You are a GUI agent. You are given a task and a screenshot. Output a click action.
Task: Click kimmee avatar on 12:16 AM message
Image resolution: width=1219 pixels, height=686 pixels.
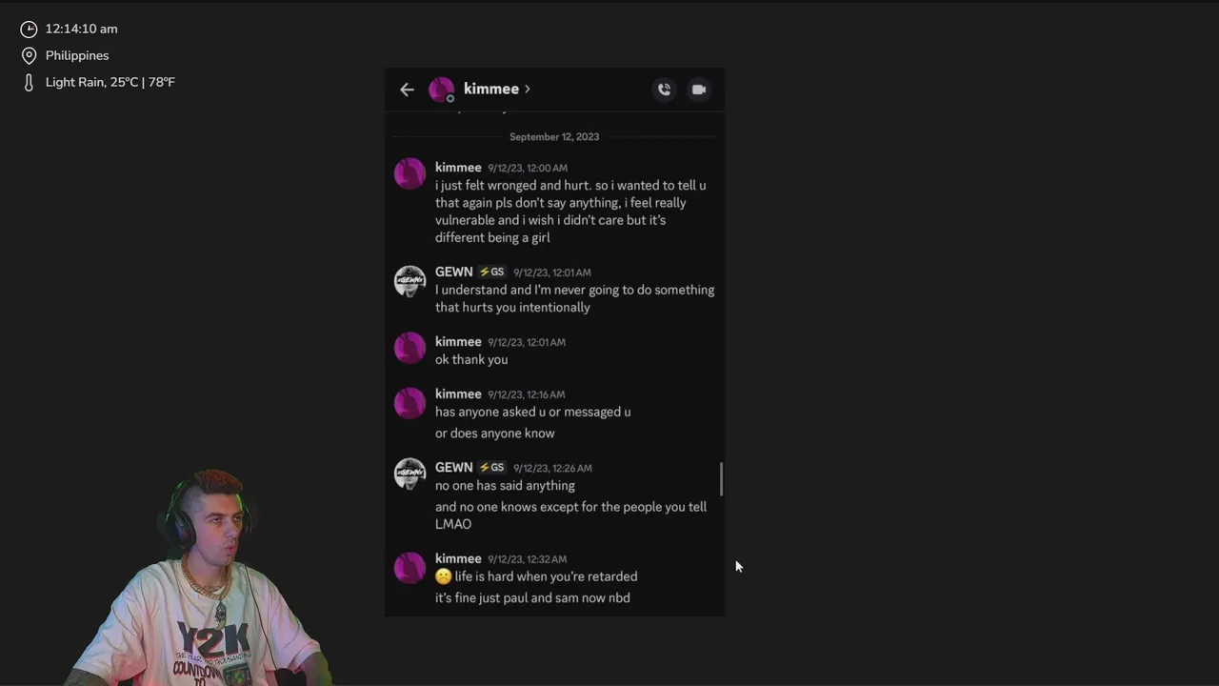point(410,402)
